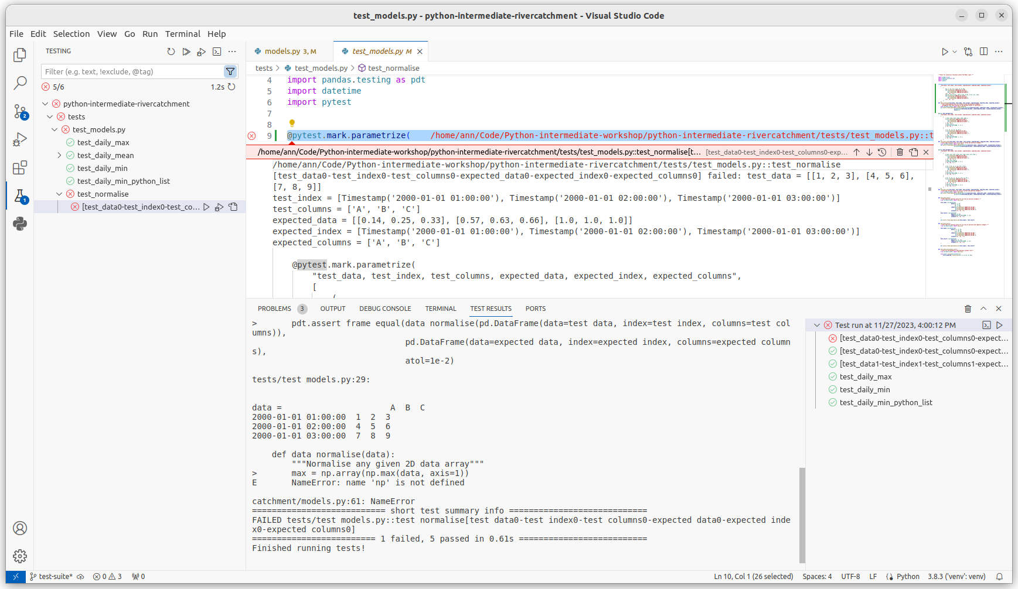The height and width of the screenshot is (589, 1018).
Task: Open Python extension view in activity bar
Action: pos(20,224)
